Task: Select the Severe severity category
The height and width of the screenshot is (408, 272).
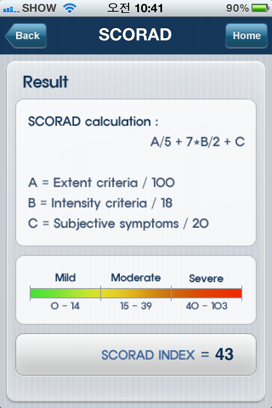Action: click(x=206, y=278)
